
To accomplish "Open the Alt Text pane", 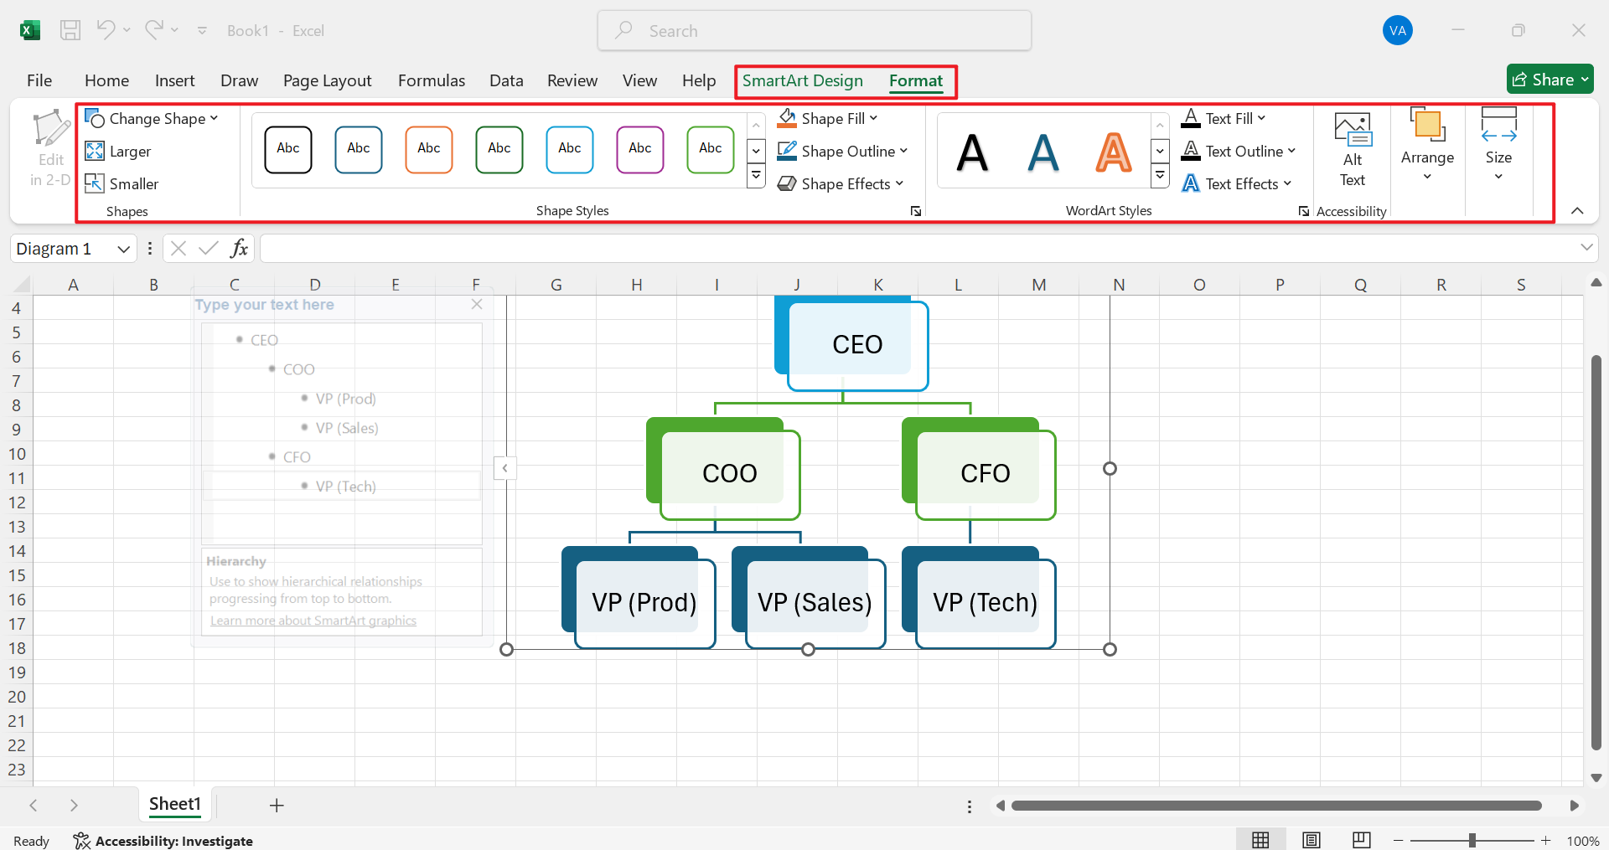I will pyautogui.click(x=1351, y=149).
